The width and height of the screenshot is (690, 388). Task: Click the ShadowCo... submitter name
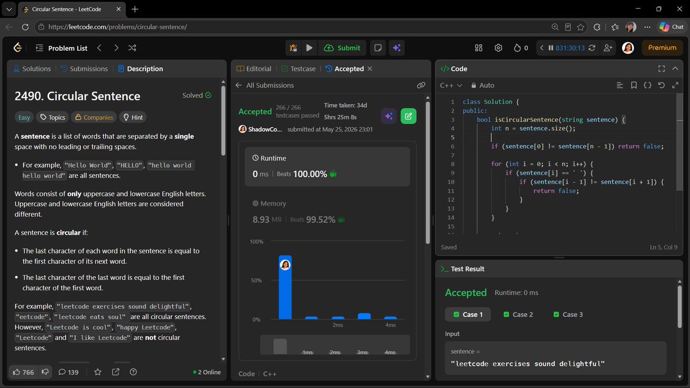pos(266,129)
